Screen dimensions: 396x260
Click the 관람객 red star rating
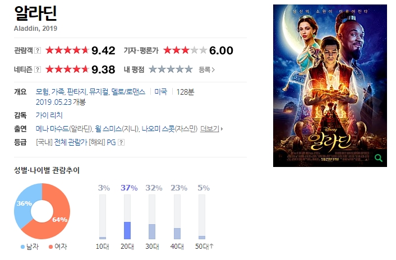pos(67,50)
